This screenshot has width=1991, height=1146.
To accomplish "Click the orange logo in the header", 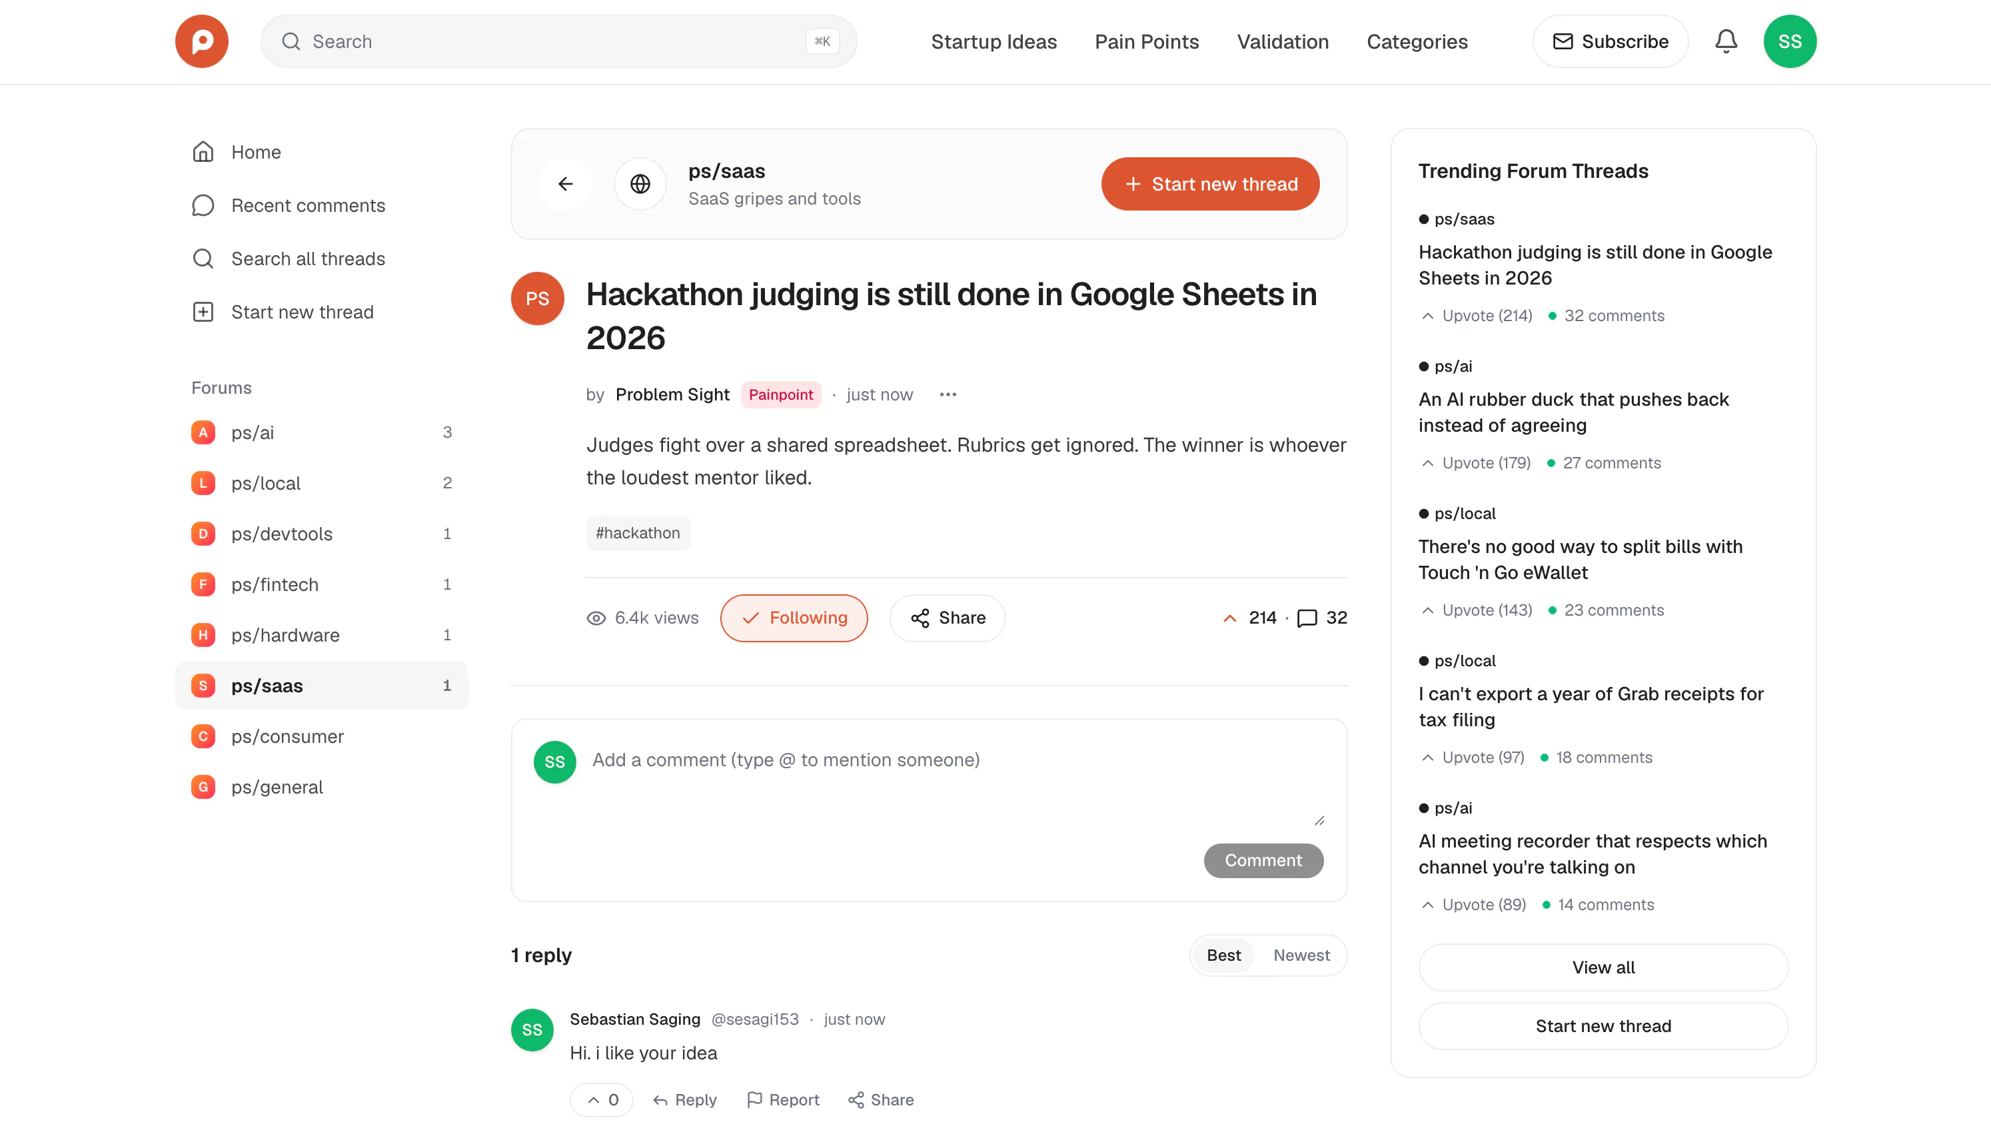I will [201, 41].
